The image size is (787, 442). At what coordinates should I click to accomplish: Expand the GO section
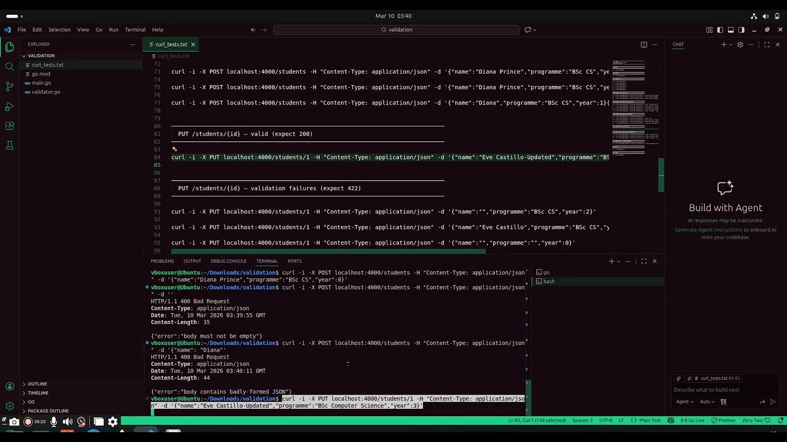31,402
